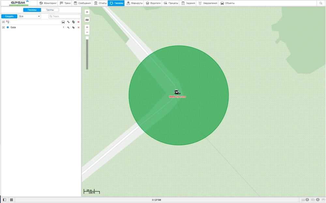Zoom out with the minus icon on the map
This screenshot has height=203, width=326.
[87, 32]
